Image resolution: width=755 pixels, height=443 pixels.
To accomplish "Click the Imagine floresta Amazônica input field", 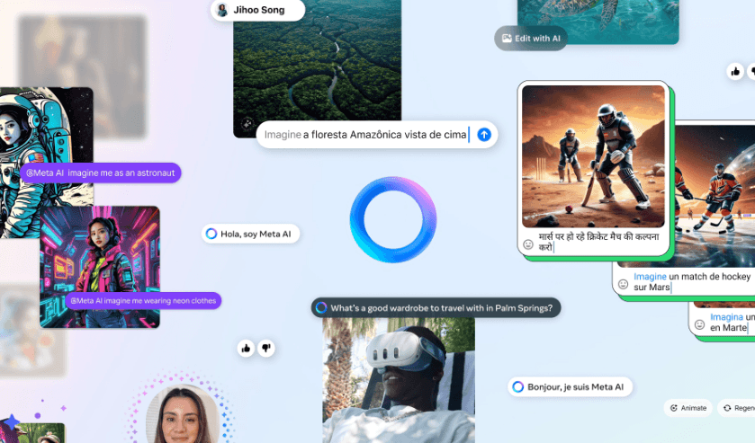I will pos(376,135).
